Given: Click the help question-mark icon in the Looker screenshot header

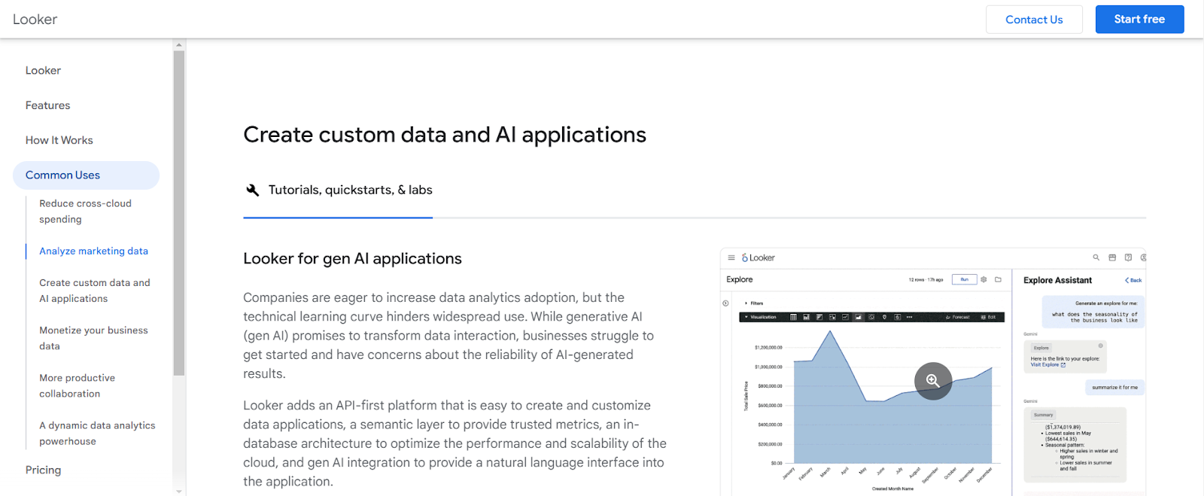Looking at the screenshot, I should click(1128, 257).
